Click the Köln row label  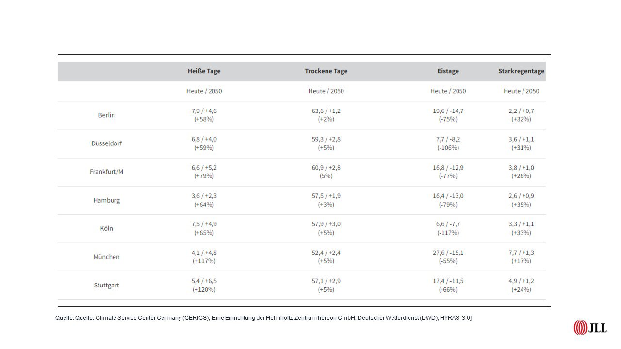click(x=107, y=228)
